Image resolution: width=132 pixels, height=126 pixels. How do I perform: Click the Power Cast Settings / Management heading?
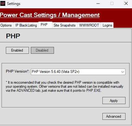pyautogui.click(x=50, y=15)
